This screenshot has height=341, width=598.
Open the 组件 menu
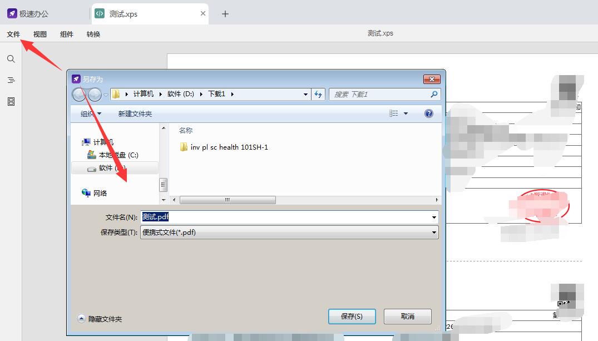[66, 34]
